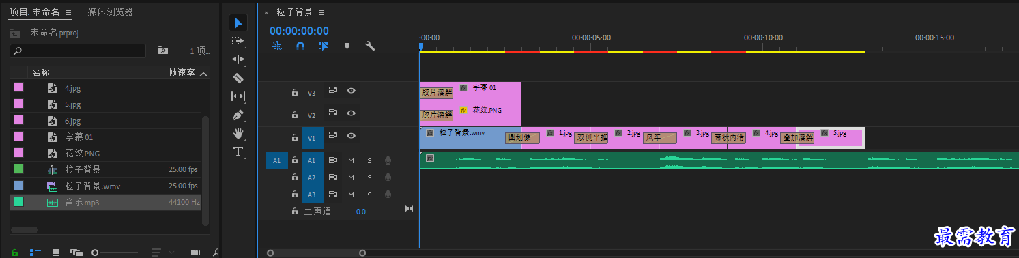
Task: Select the Razor tool
Action: (x=238, y=78)
